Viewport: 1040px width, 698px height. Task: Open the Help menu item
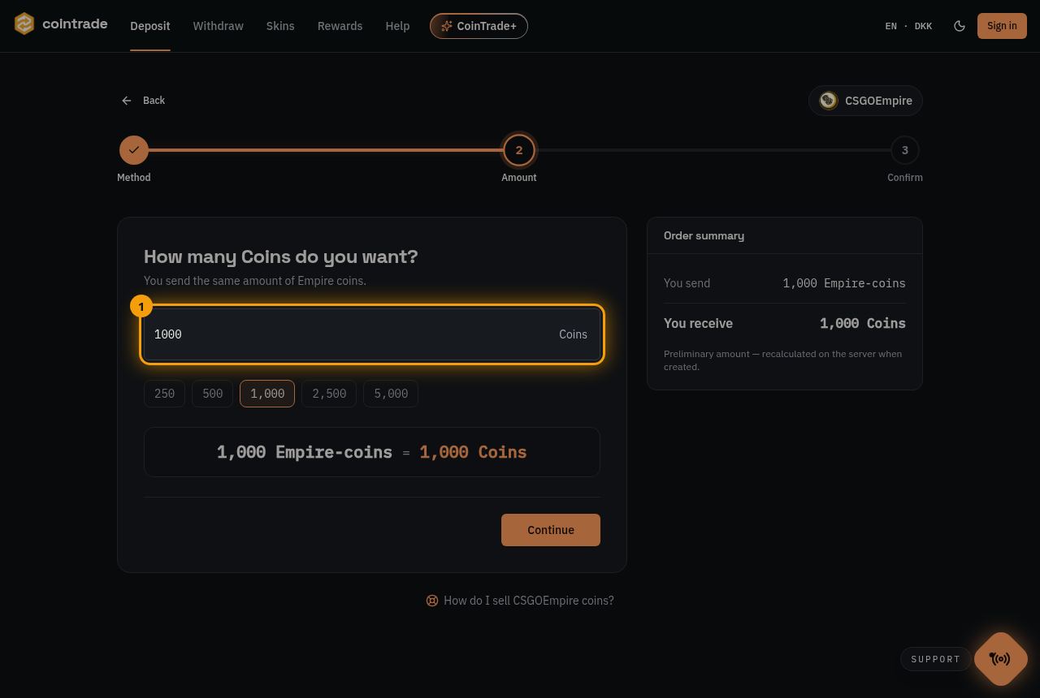tap(397, 26)
